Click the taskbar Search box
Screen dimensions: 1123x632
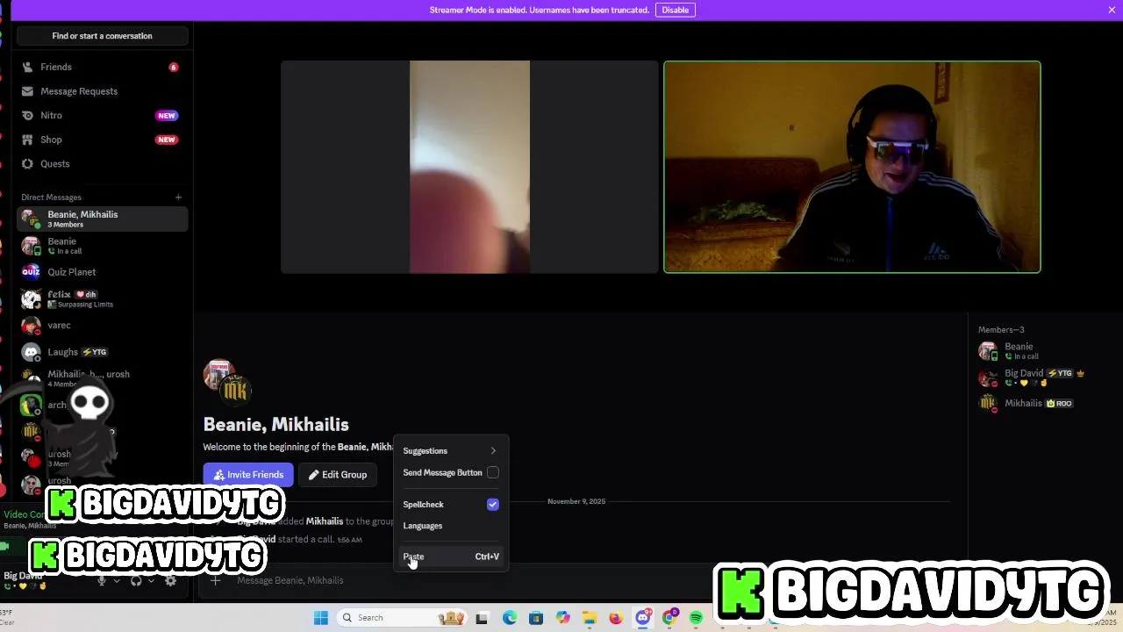click(402, 618)
